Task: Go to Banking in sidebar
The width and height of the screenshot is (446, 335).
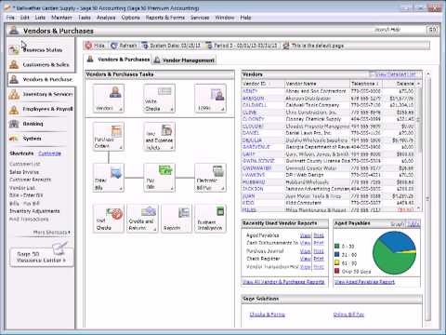Action: [41, 124]
